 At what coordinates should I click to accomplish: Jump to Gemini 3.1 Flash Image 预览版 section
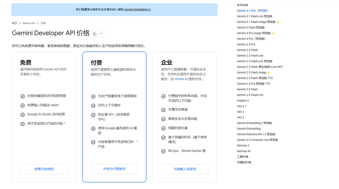256,22
